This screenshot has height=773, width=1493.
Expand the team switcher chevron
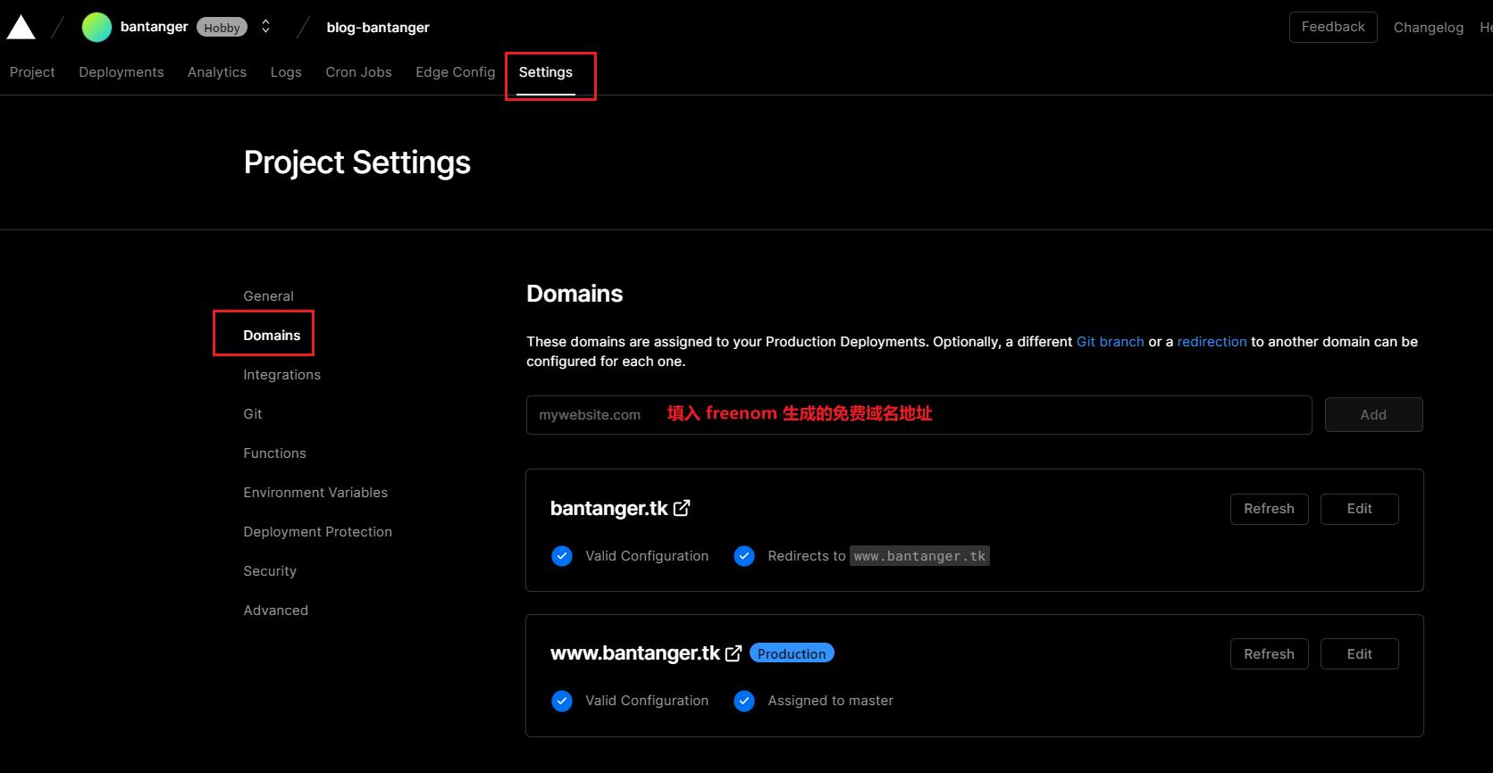(x=265, y=27)
